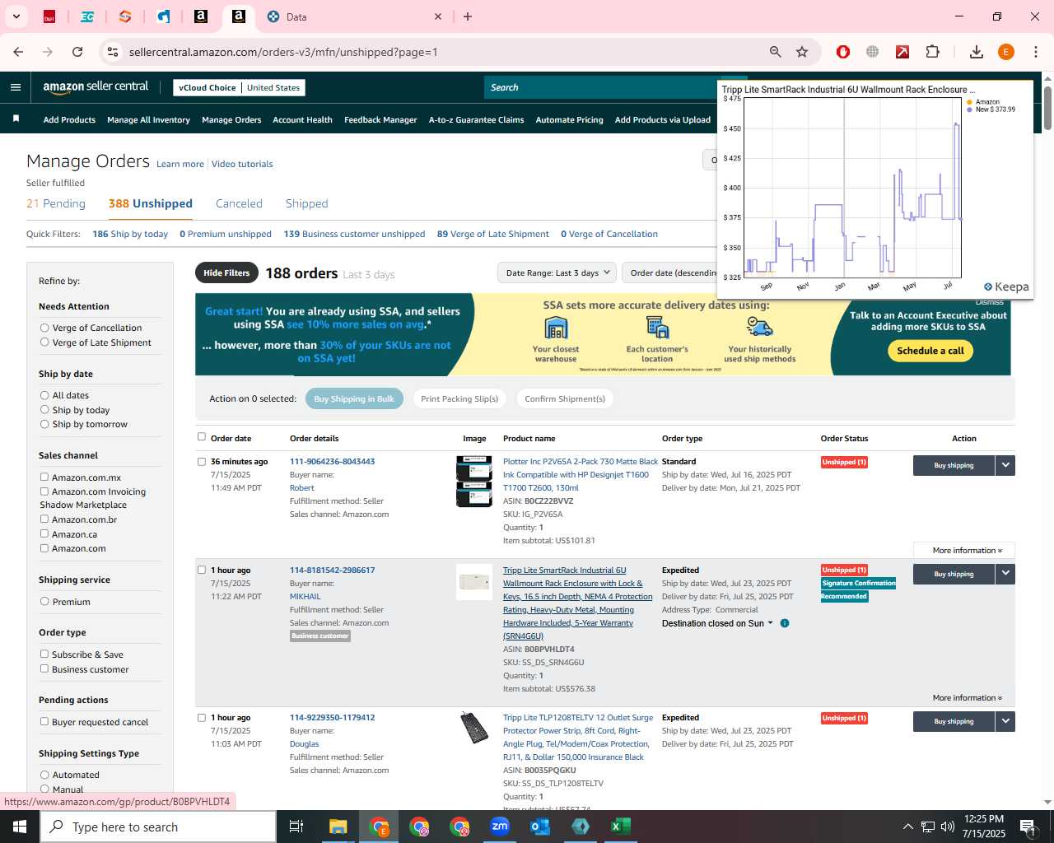The width and height of the screenshot is (1054, 843).
Task: Open the Automate Pricing menu item
Action: 569,120
